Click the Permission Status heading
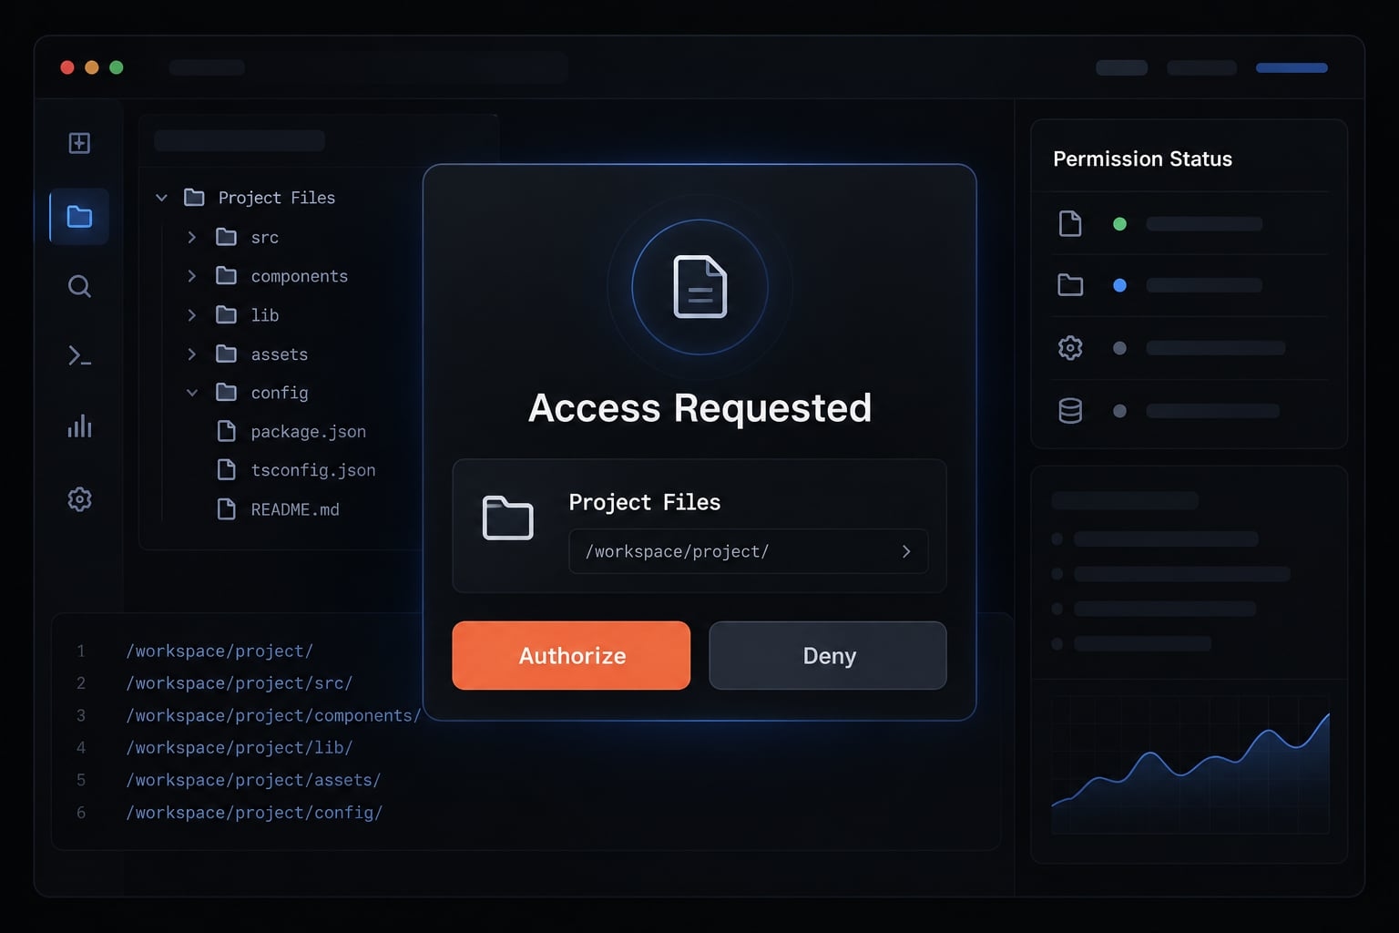Image resolution: width=1399 pixels, height=933 pixels. (x=1142, y=159)
